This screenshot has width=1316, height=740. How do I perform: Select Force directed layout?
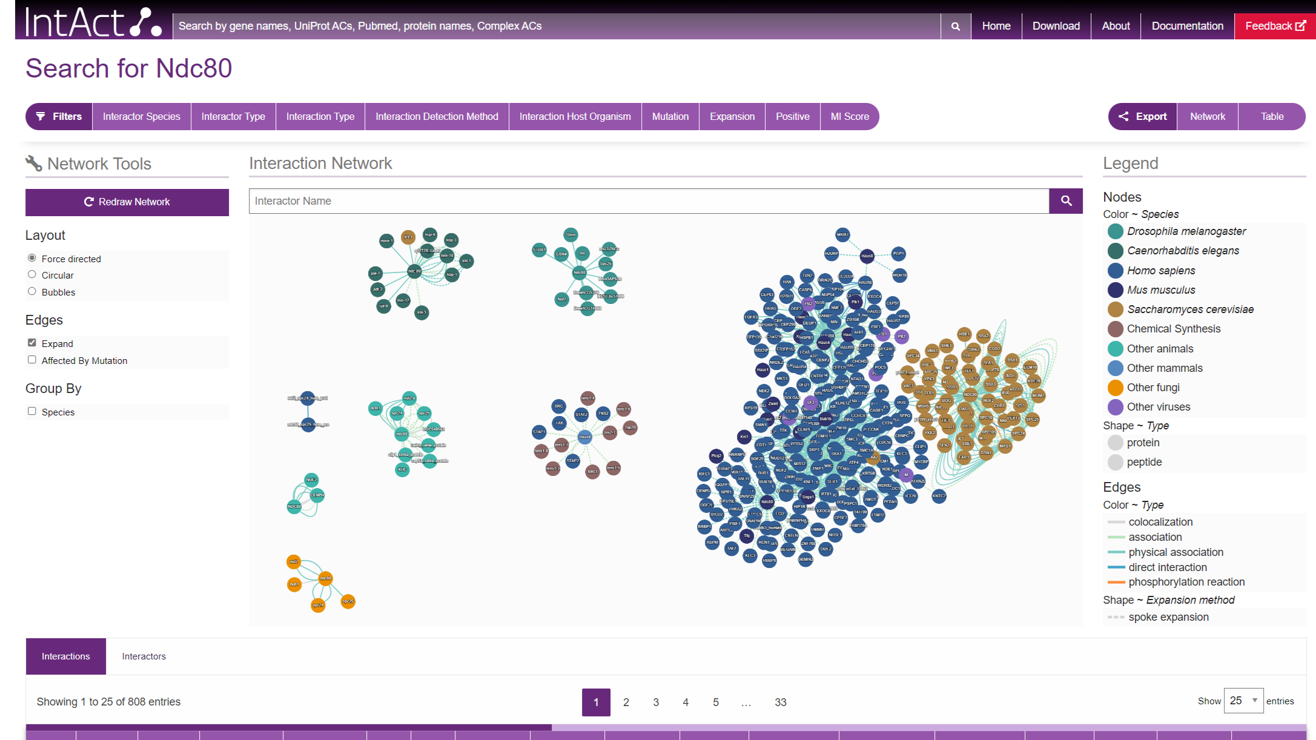click(x=32, y=258)
